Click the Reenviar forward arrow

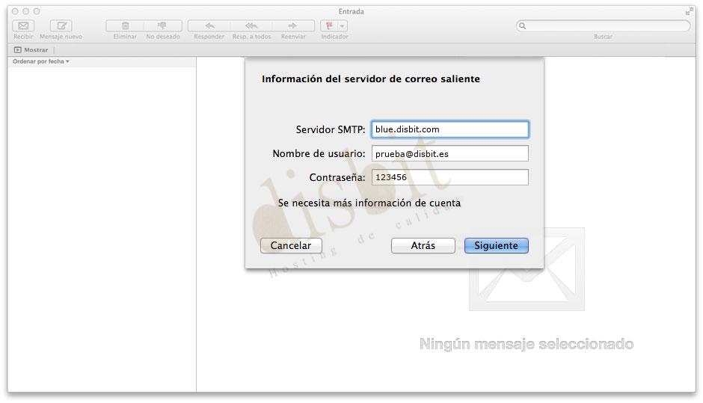tap(292, 26)
